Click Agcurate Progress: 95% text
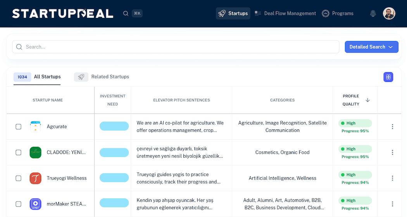 pyautogui.click(x=355, y=131)
